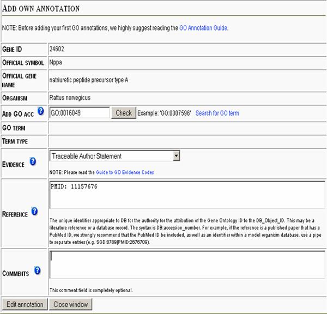This screenshot has width=327, height=314.
Task: Focus the Reference text area with PMID
Action: (x=187, y=195)
